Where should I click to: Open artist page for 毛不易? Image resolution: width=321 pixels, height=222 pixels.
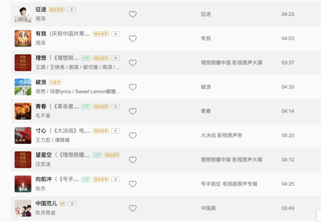pos(43,116)
